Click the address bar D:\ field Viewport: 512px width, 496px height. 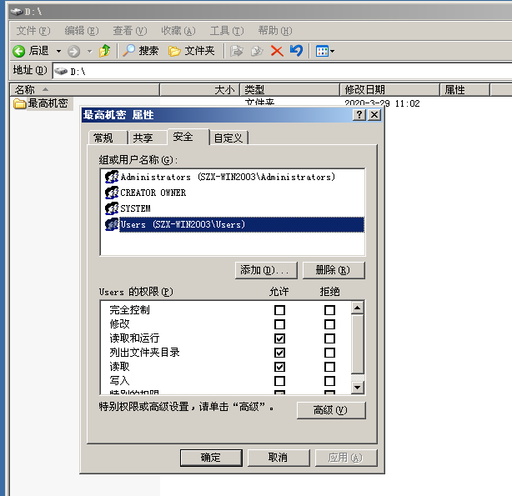282,71
